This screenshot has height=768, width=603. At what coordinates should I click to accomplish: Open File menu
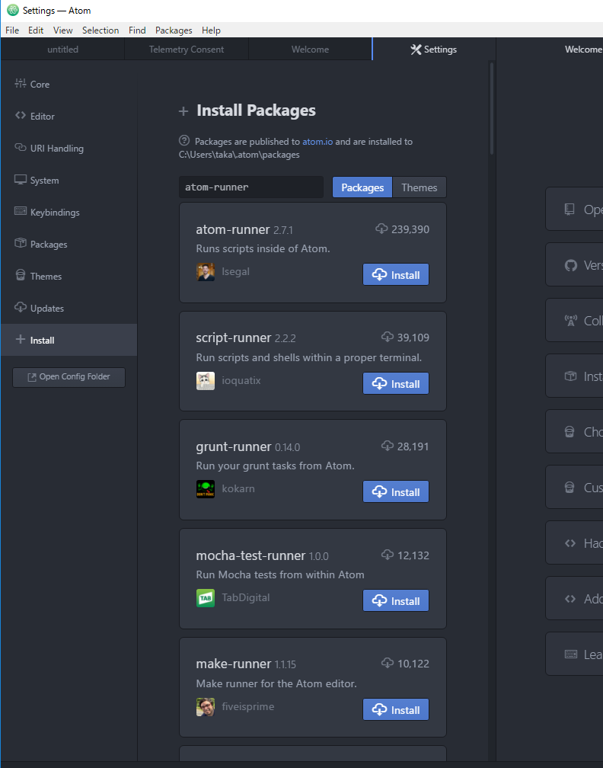(x=12, y=30)
